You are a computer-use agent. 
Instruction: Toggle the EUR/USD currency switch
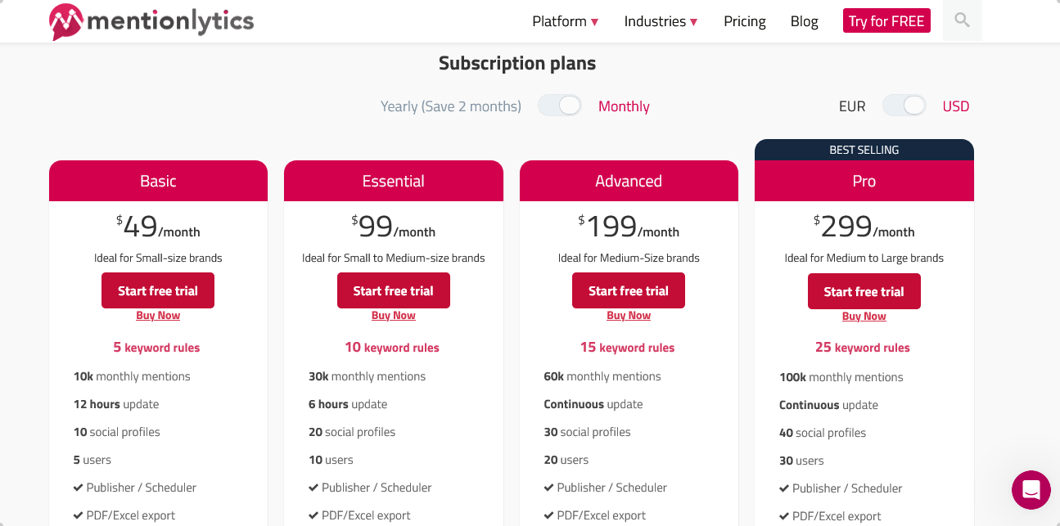tap(904, 106)
